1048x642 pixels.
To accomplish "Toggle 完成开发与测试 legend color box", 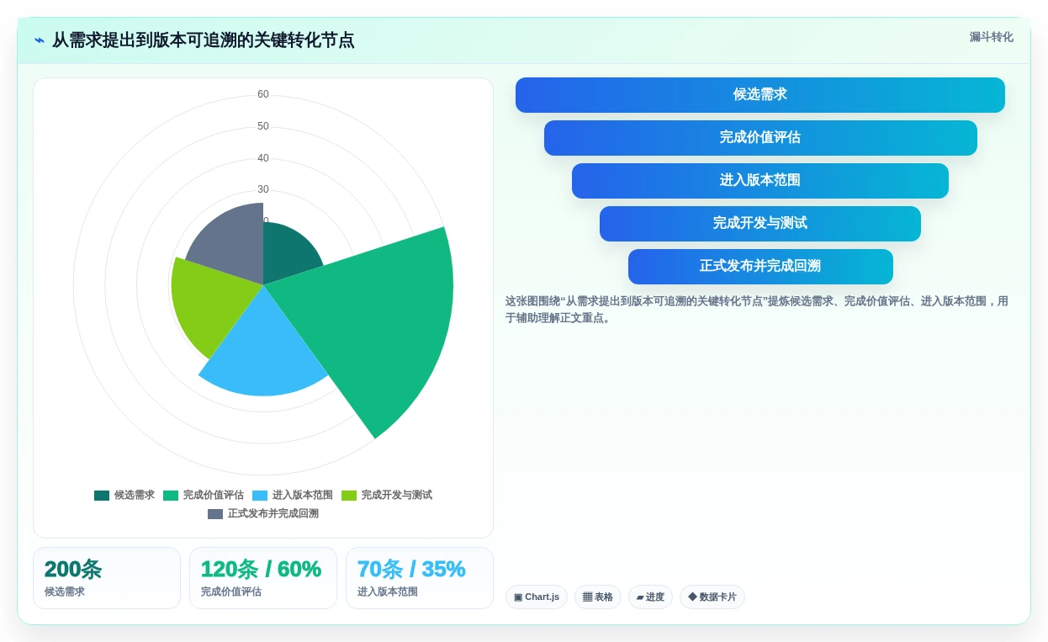I will pyautogui.click(x=349, y=496).
